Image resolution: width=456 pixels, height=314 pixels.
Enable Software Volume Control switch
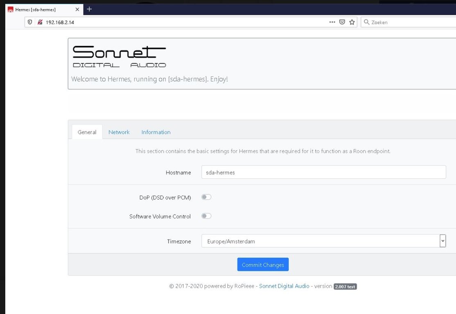click(x=206, y=216)
